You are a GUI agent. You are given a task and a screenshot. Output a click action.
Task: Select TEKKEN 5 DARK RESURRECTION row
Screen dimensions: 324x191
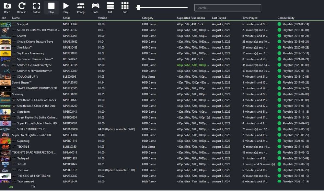click(x=162, y=152)
